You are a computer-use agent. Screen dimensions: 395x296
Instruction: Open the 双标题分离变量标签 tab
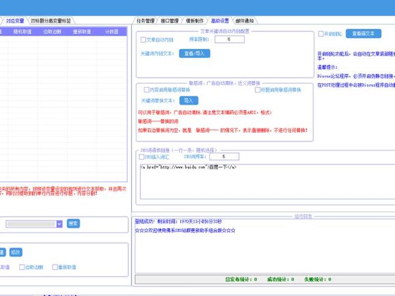point(51,21)
